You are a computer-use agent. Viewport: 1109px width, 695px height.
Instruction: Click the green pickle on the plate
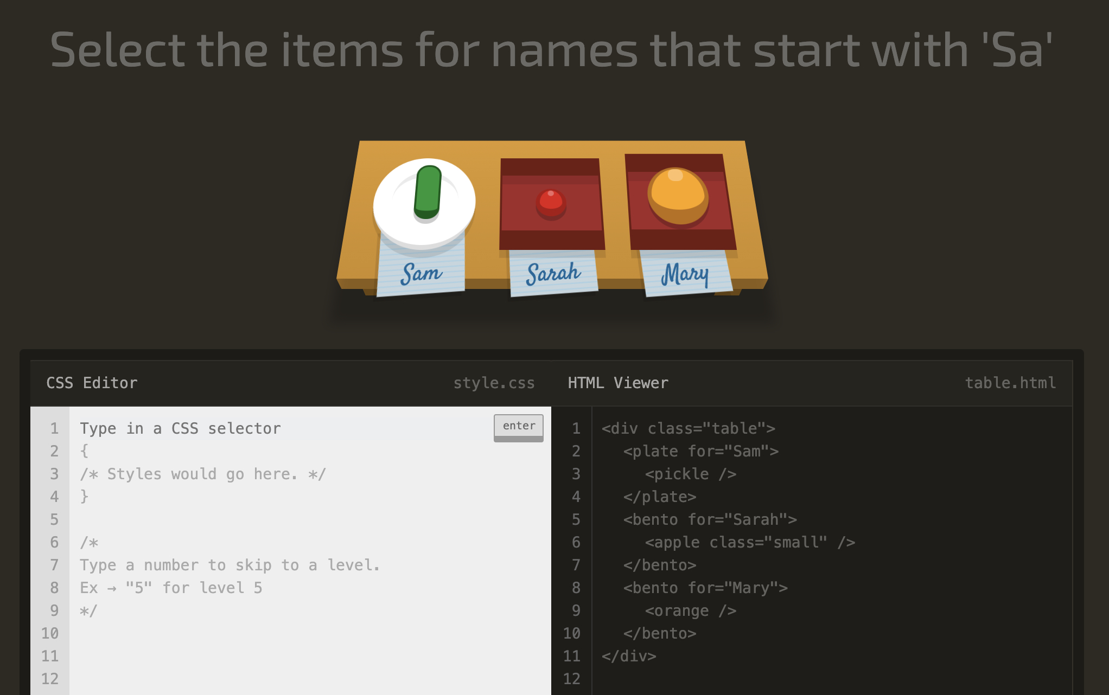tap(428, 192)
